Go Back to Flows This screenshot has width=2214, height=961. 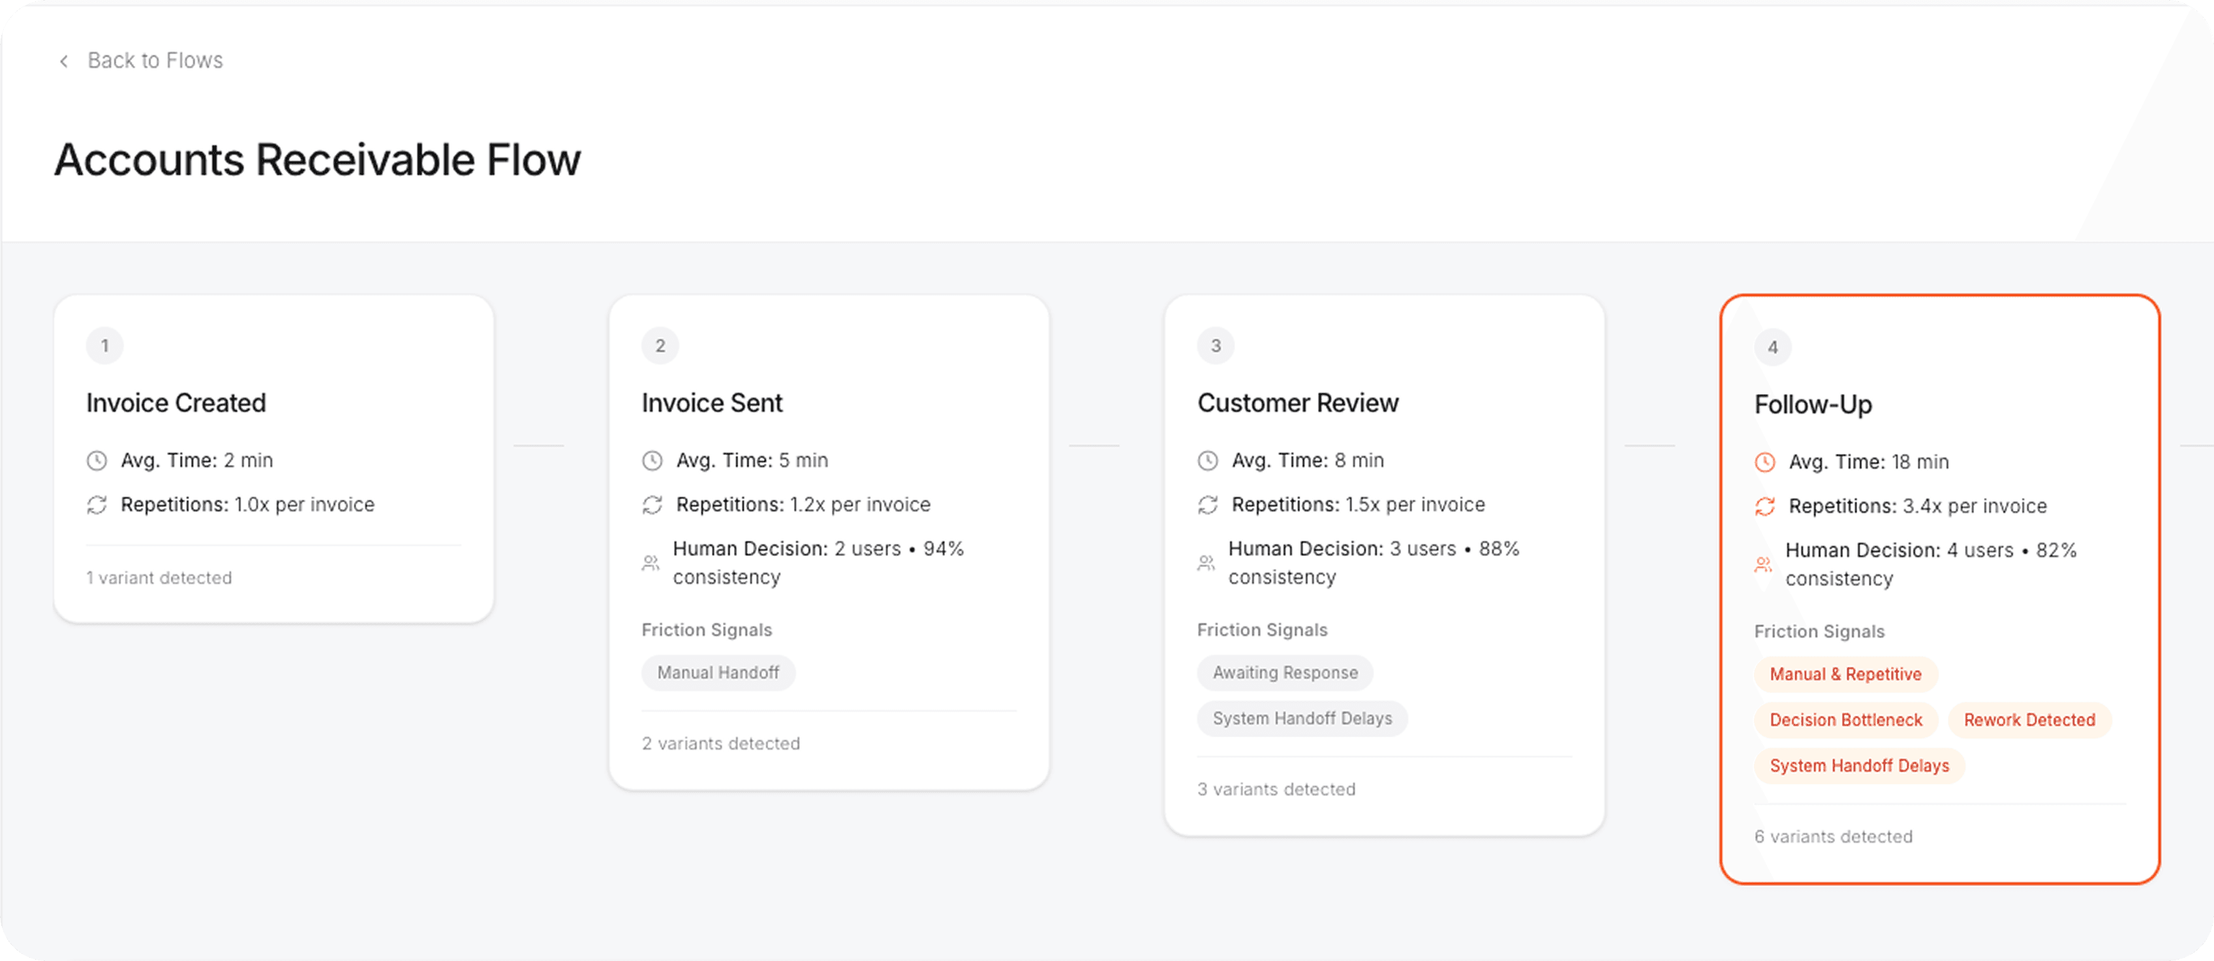155,61
